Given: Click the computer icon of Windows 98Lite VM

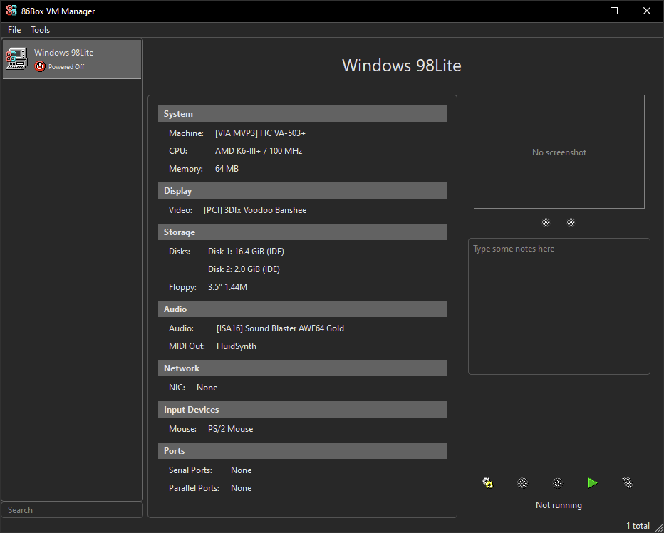Looking at the screenshot, I should click(17, 58).
